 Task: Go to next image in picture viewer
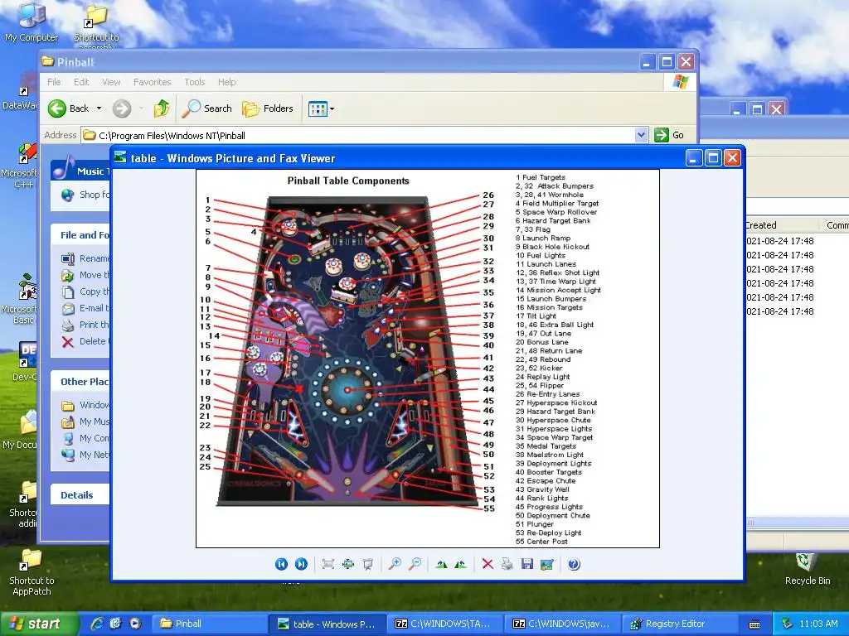click(x=301, y=564)
